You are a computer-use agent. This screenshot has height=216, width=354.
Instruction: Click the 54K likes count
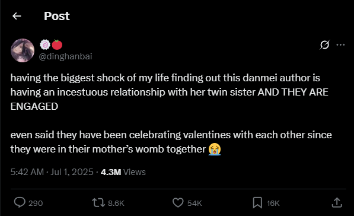point(194,204)
